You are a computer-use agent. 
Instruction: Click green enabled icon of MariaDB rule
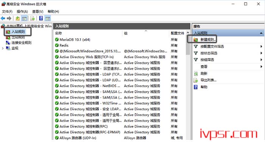(57, 39)
